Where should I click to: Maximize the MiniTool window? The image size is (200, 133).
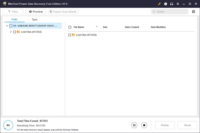click(x=190, y=4)
